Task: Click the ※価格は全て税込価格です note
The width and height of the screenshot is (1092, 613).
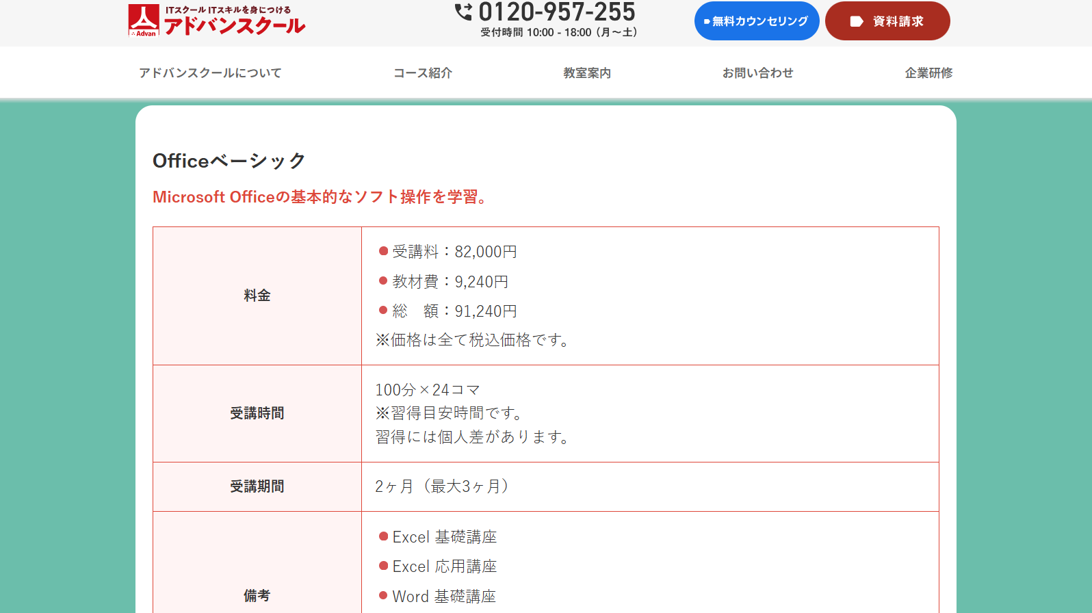Action: click(473, 340)
